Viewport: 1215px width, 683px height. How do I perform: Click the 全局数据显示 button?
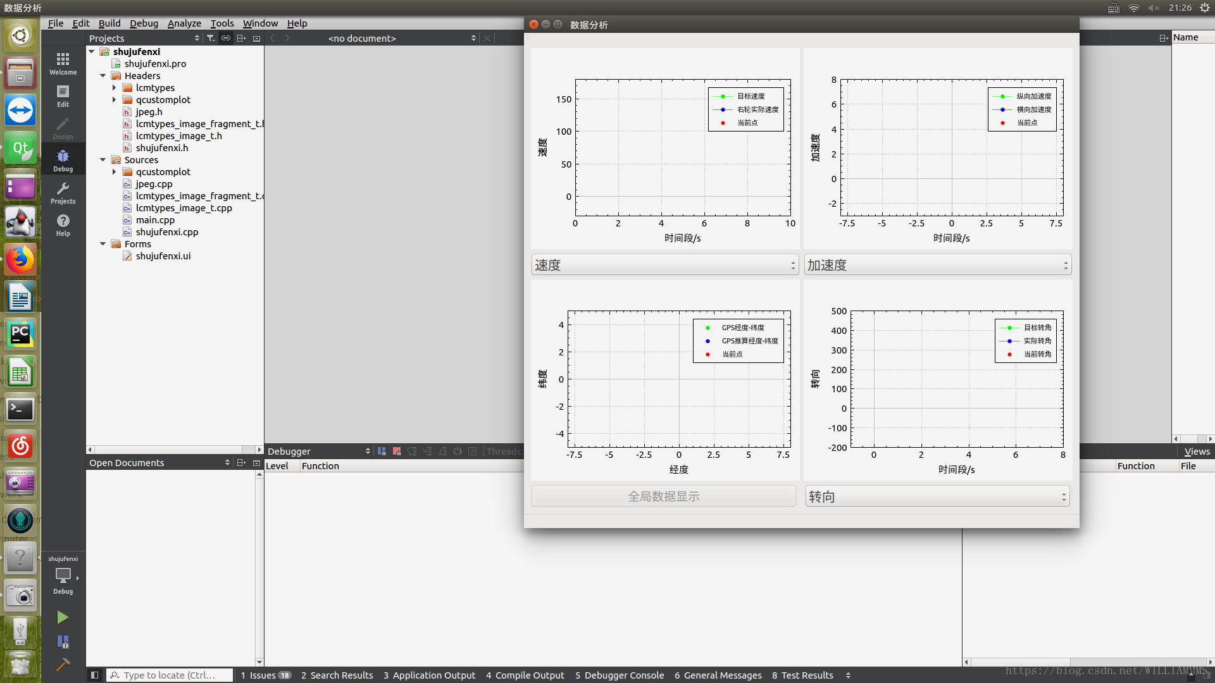663,496
